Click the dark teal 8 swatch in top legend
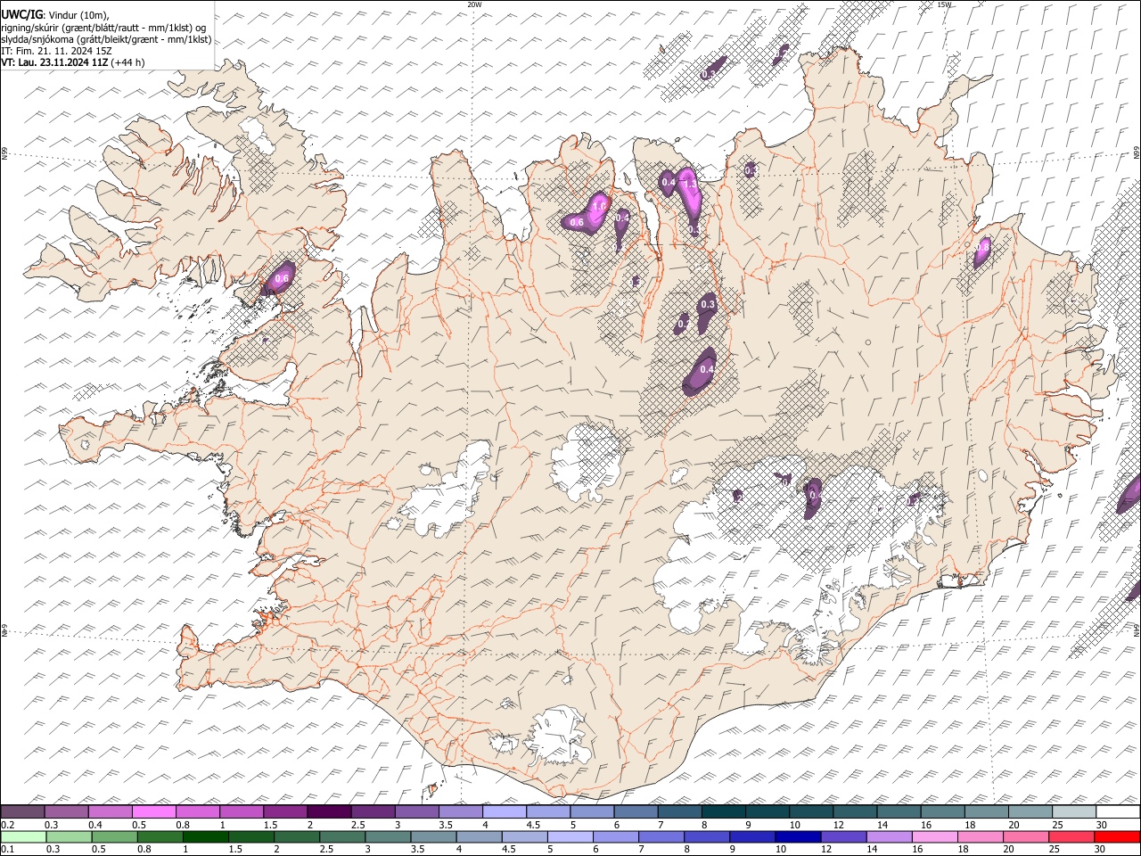The height and width of the screenshot is (856, 1141). click(x=724, y=812)
